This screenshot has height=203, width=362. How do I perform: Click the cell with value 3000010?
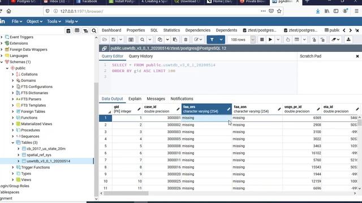tap(162, 153)
